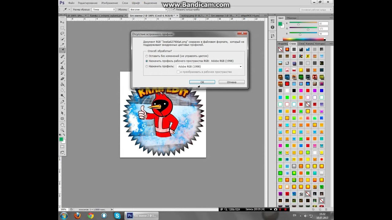The height and width of the screenshot is (220, 392).
Task: Select the Blur tool
Action: 62,90
